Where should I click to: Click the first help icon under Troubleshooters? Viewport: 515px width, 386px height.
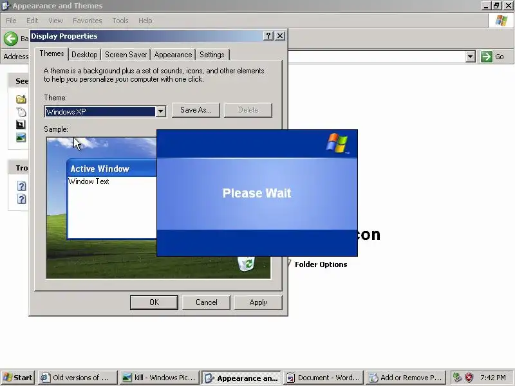point(22,186)
